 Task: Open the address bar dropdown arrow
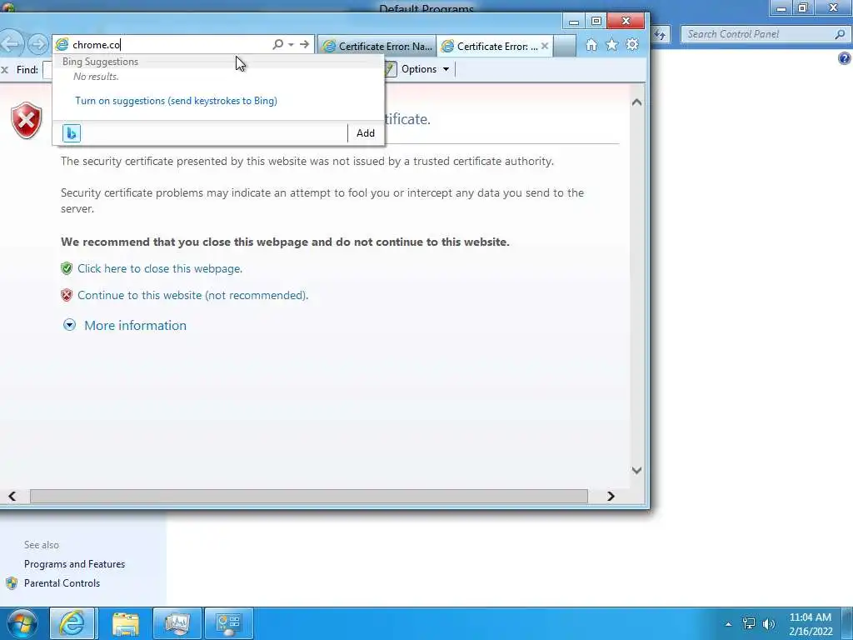[291, 45]
